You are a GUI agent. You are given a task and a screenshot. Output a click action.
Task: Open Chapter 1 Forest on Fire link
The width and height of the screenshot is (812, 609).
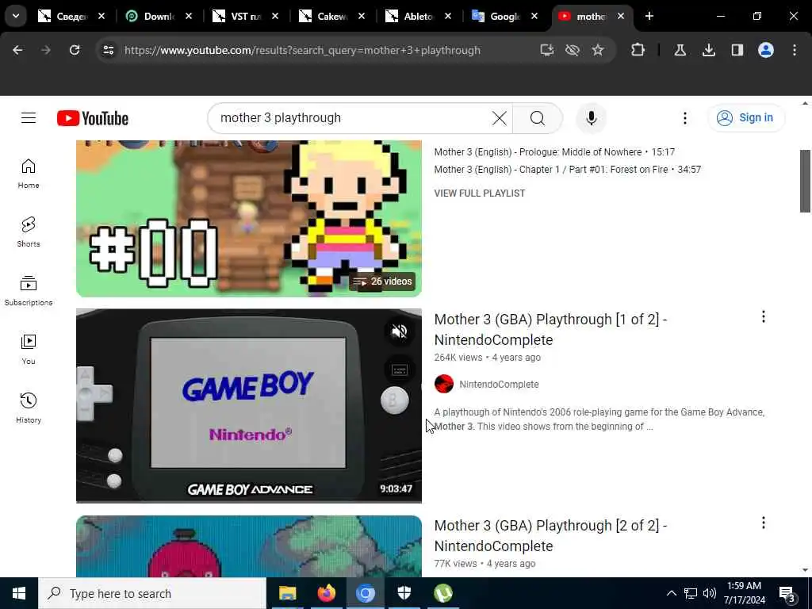pyautogui.click(x=568, y=170)
